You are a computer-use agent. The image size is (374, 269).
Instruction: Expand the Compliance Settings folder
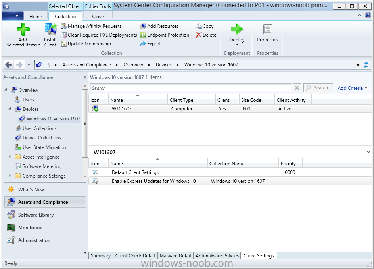click(x=10, y=176)
